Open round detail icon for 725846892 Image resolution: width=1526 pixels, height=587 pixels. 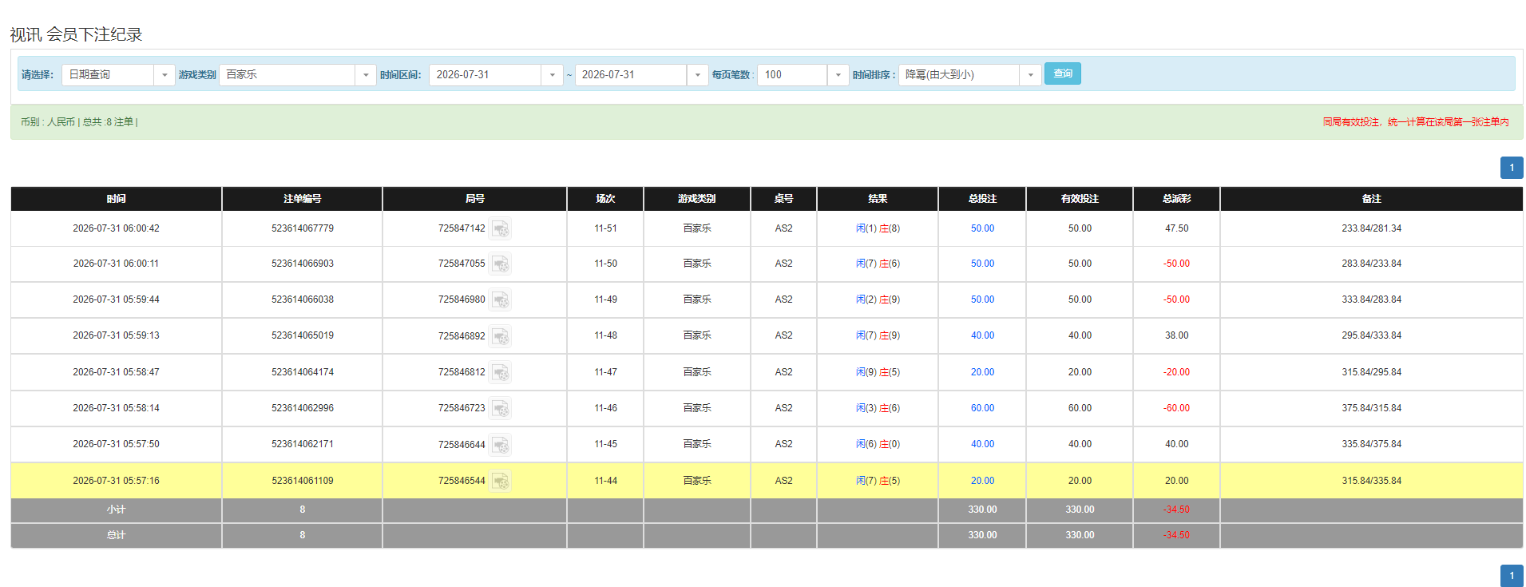(501, 336)
